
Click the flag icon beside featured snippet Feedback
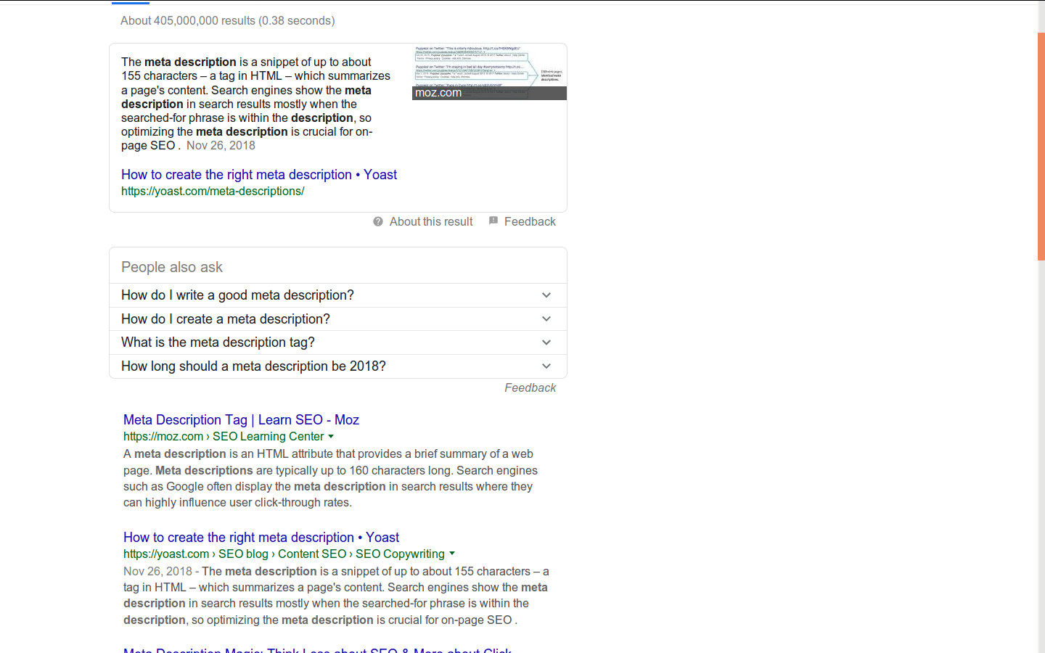[x=493, y=221]
